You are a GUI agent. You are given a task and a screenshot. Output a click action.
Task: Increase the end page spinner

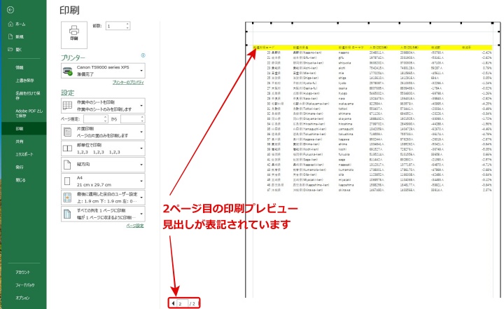tap(142, 117)
